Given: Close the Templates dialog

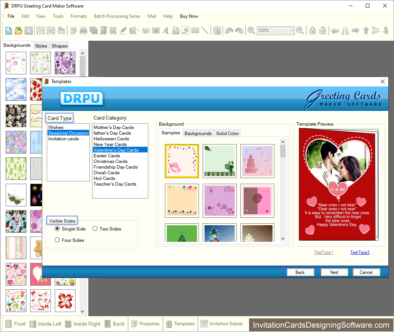Looking at the screenshot, I should (x=382, y=81).
